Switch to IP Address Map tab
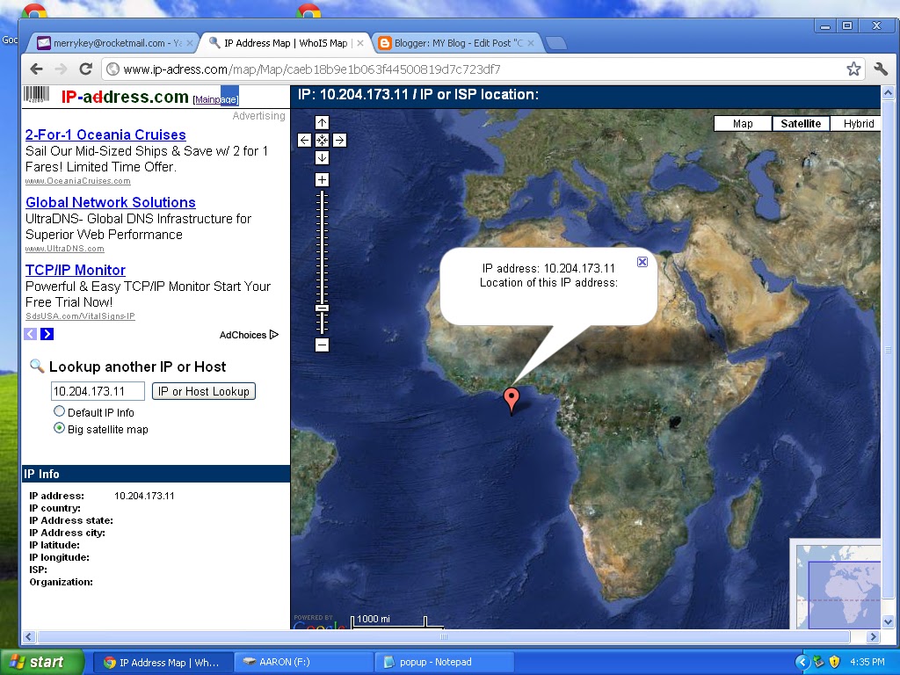The height and width of the screenshot is (675, 900). tap(286, 43)
